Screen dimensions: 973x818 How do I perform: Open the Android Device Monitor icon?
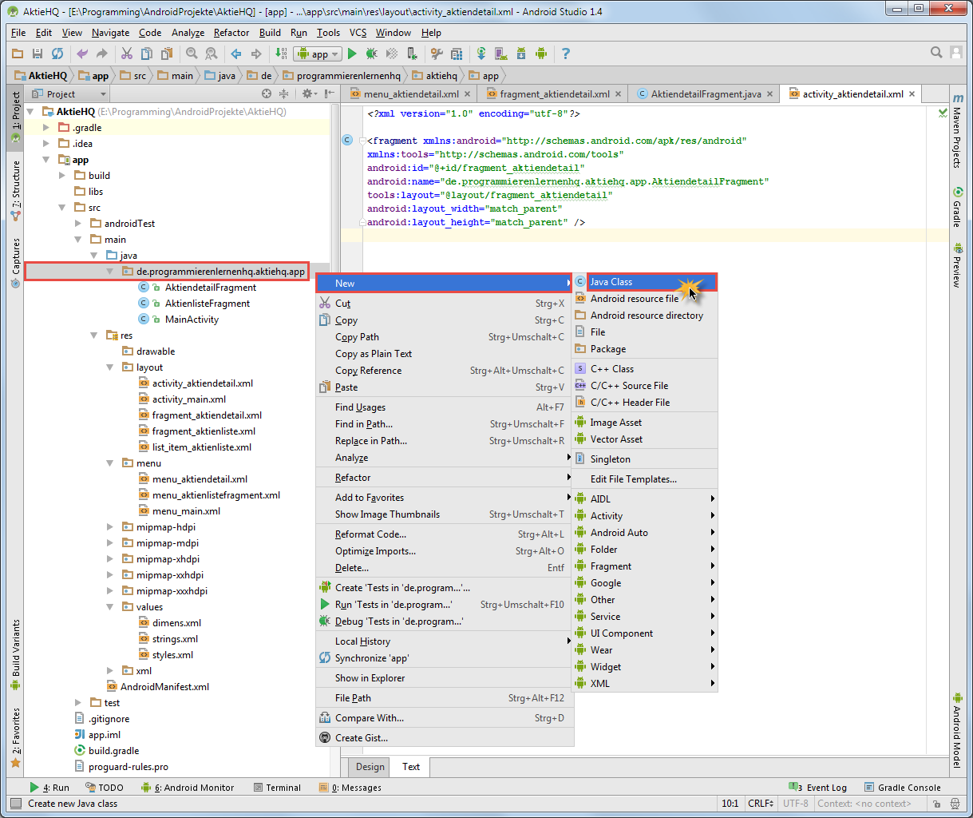[541, 54]
